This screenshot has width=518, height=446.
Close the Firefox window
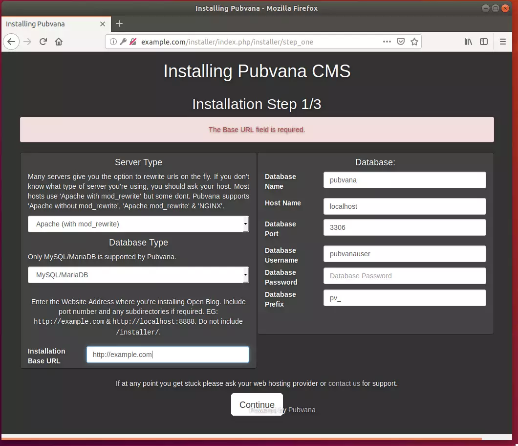point(505,8)
